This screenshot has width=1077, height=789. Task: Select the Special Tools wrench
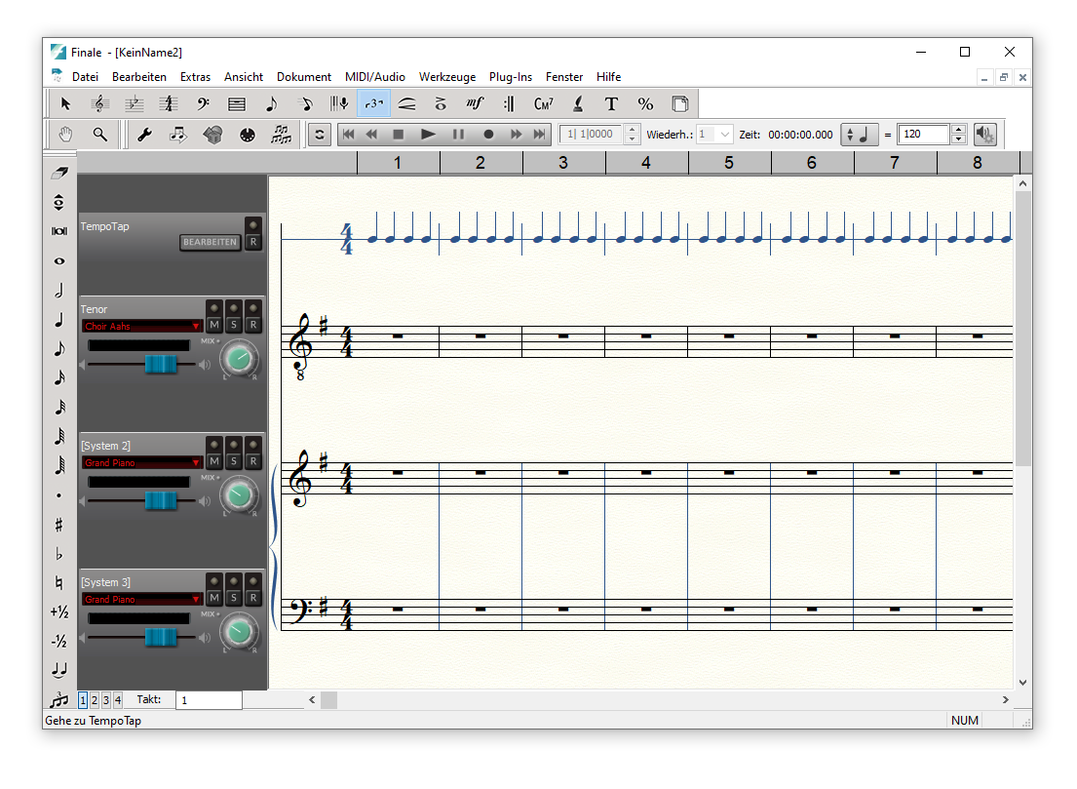tap(144, 135)
